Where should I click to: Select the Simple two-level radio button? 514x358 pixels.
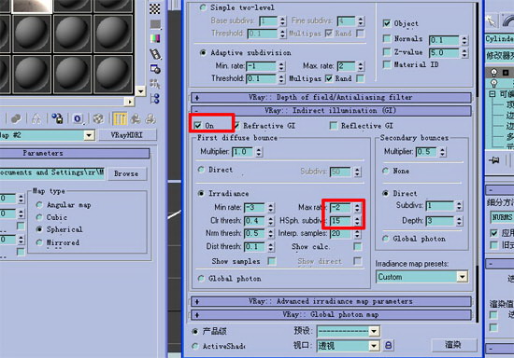203,7
